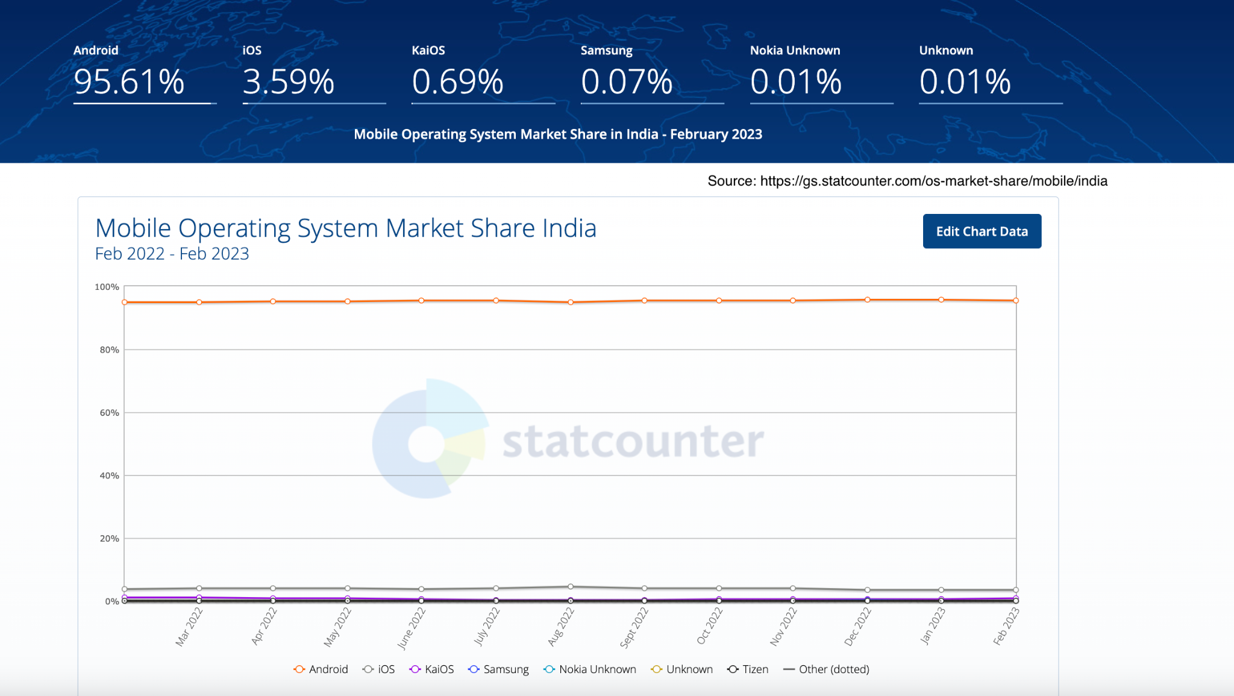Click the chart title Mobile Operating System Market Share India
Screen dimensions: 1234x696
click(346, 228)
